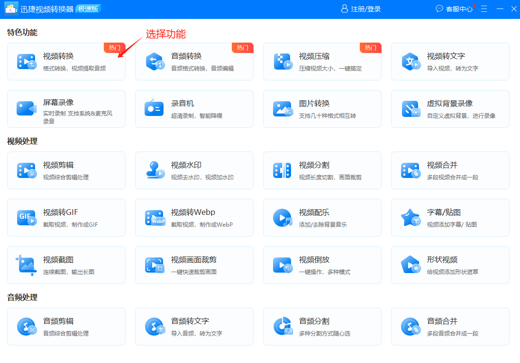The width and height of the screenshot is (520, 363).
Task: Open the 形状视频 shape mask feature
Action: 450,265
